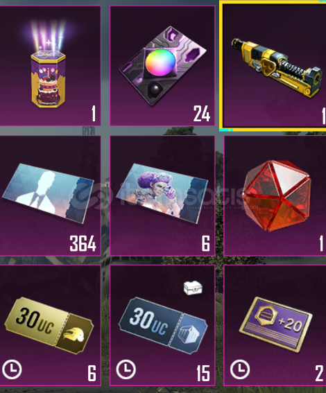Select the red crystal gem item
Image resolution: width=326 pixels, height=393 pixels.
point(277,195)
